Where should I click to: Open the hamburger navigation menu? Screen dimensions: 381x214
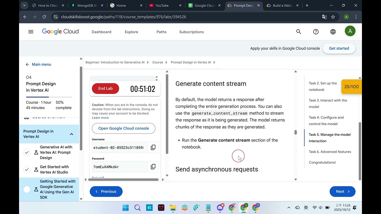31,32
